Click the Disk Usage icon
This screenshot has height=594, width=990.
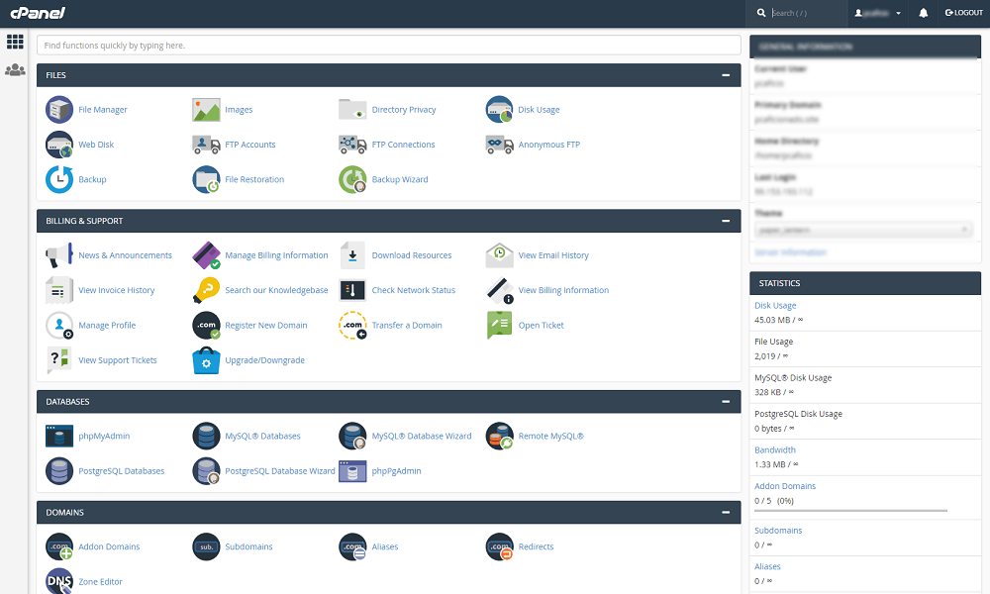499,109
